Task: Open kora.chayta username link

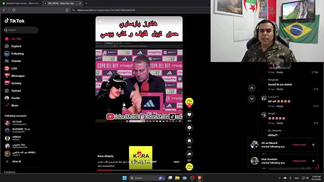Action: point(105,156)
